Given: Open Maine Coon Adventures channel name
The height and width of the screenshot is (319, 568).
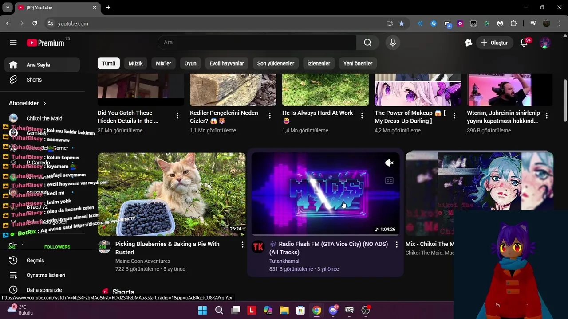Looking at the screenshot, I should [x=143, y=261].
